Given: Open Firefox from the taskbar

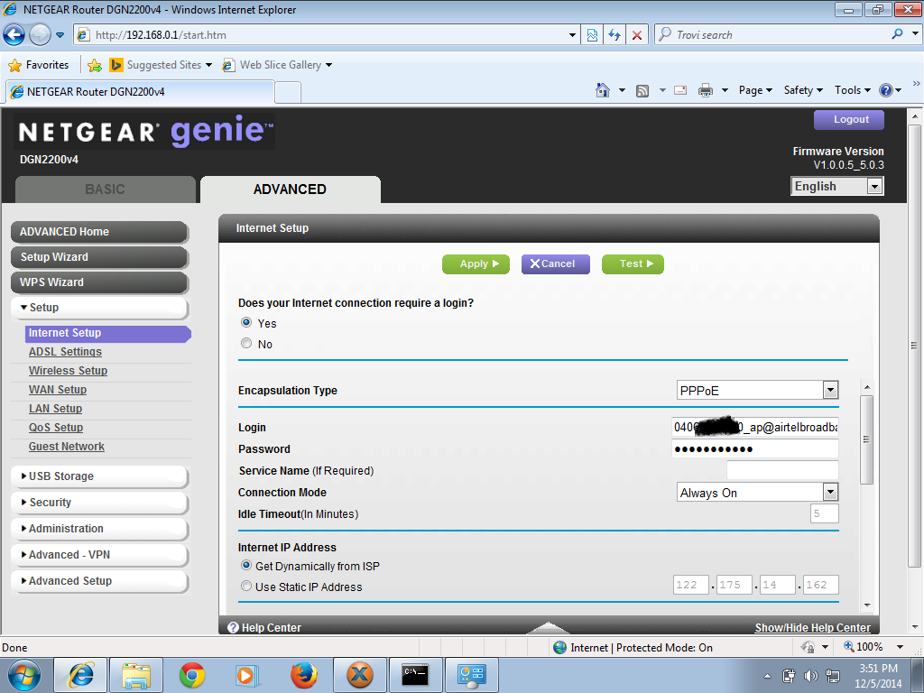Looking at the screenshot, I should [302, 674].
